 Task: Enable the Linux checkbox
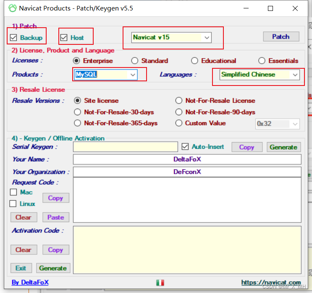(x=13, y=204)
